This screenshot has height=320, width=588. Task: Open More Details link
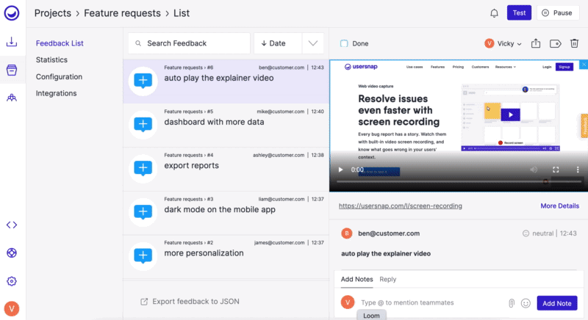coord(559,206)
